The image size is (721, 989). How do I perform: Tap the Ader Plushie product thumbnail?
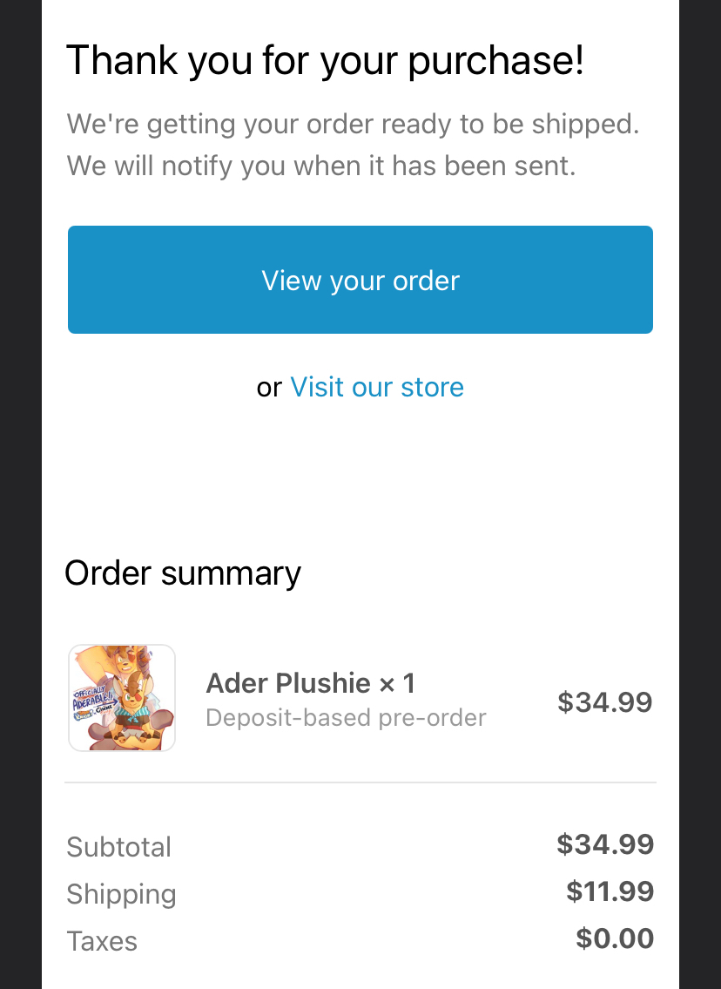tap(122, 698)
